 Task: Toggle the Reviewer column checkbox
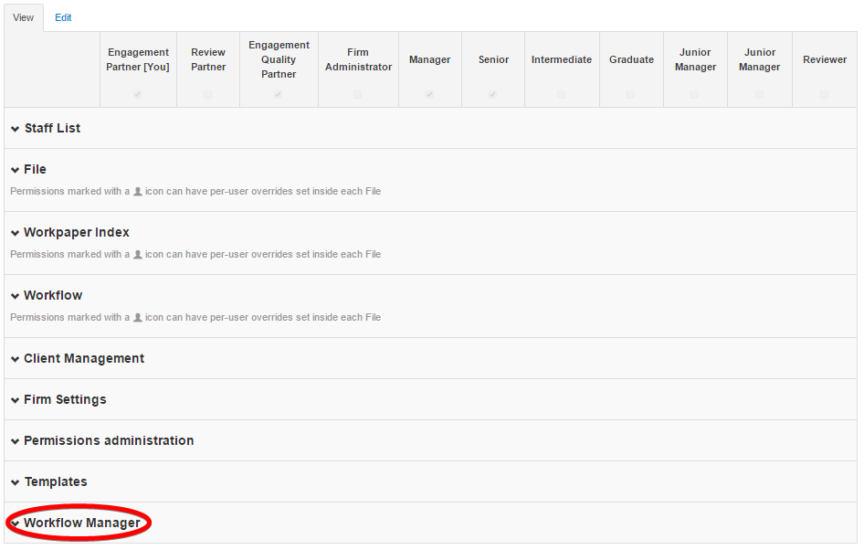coord(824,95)
